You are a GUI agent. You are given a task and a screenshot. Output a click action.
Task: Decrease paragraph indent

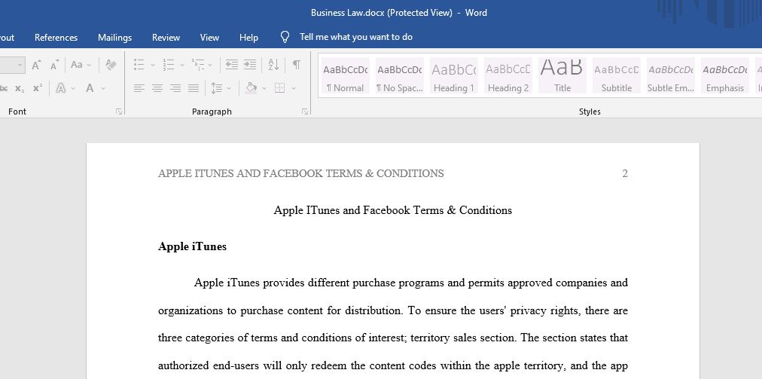[232, 65]
